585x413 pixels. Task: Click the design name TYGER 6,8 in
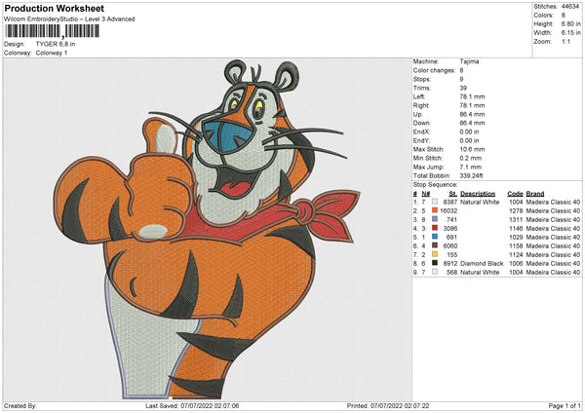(56, 44)
